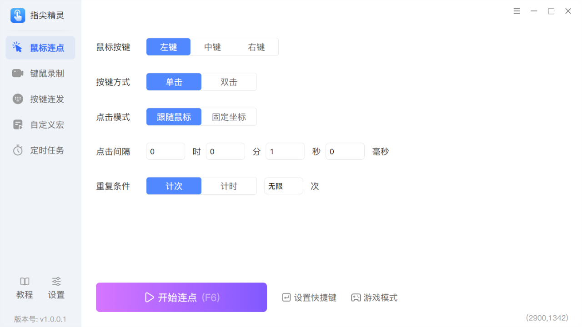This screenshot has height=327, width=582.
Task: Click the 指尖精灵 app title text
Action: pos(47,15)
